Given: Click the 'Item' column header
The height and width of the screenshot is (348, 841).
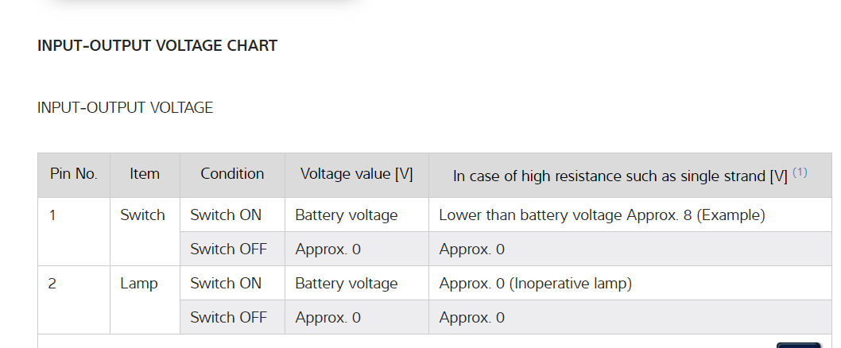Looking at the screenshot, I should [x=145, y=174].
